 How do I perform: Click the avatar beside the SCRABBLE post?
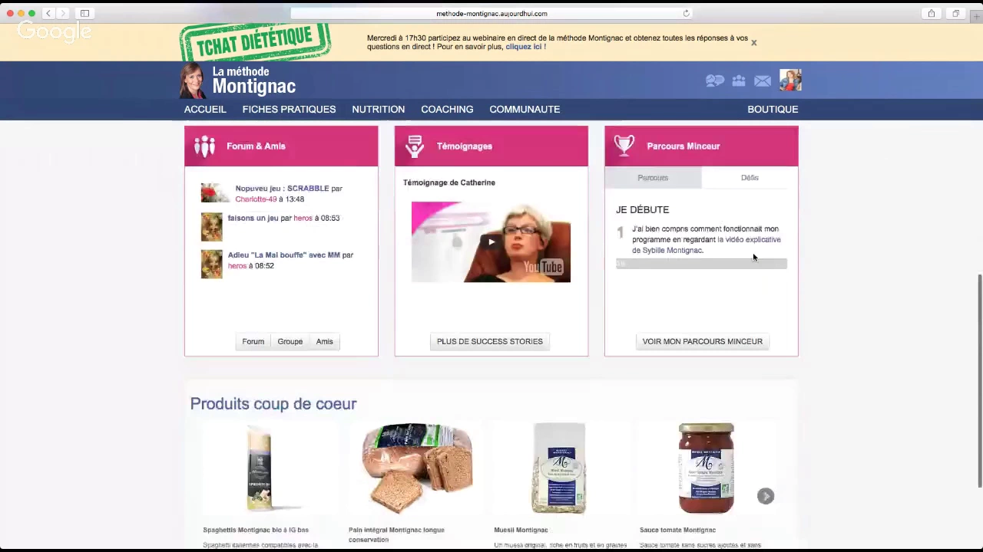click(x=214, y=193)
